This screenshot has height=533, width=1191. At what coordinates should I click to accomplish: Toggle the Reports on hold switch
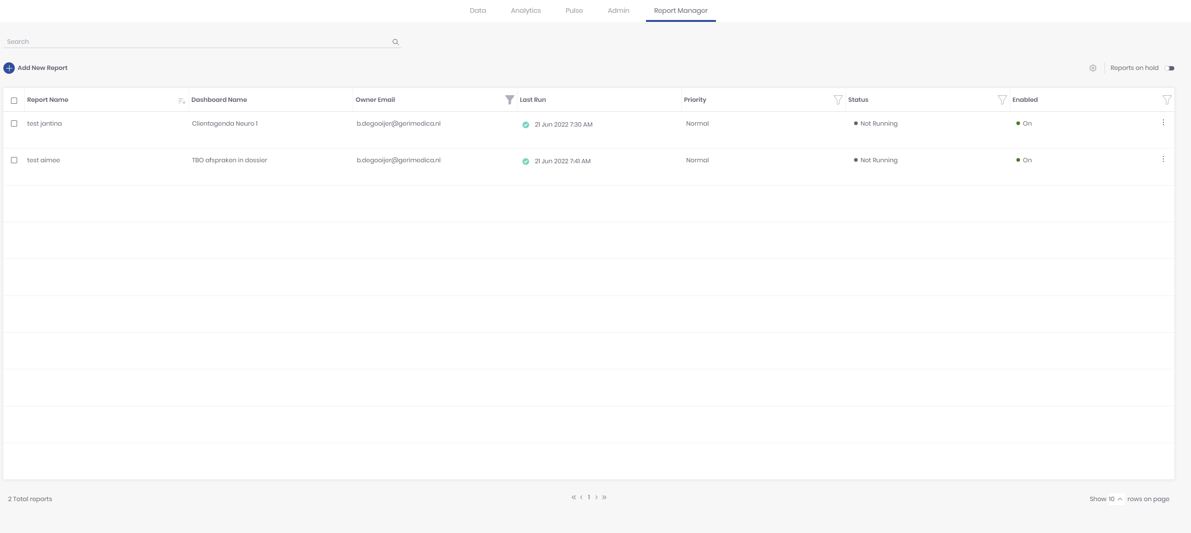[x=1170, y=68]
